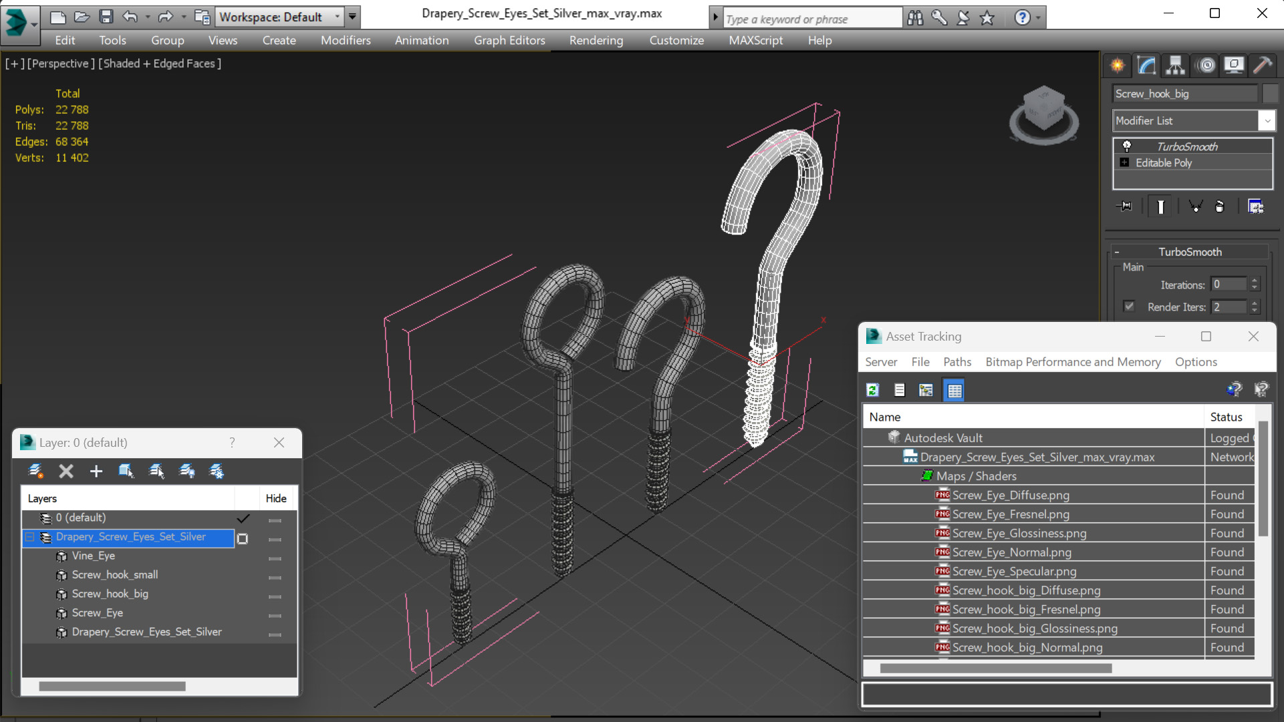Image resolution: width=1284 pixels, height=722 pixels.
Task: Collapse the Drapery_Screw_Eyes_Set_Silver layer
Action: coord(30,537)
